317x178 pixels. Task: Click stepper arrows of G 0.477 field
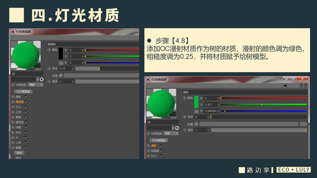pos(218,104)
